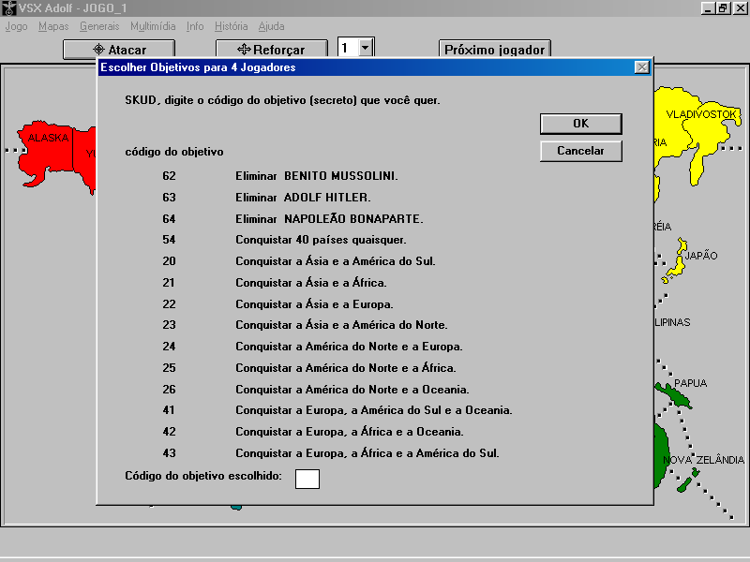
Task: Open the Ajuda menu
Action: tap(271, 26)
